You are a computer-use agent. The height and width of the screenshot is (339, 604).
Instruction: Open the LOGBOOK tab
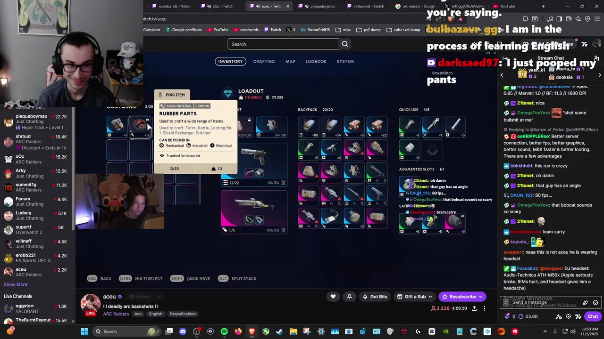coord(316,61)
